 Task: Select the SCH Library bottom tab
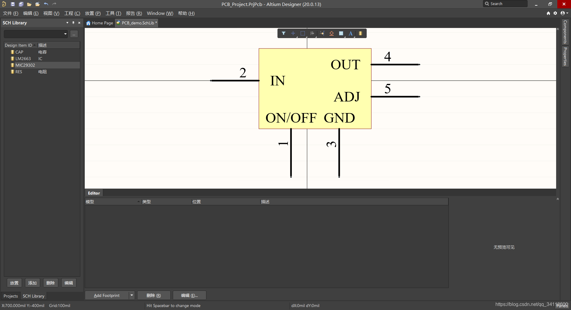coord(34,296)
